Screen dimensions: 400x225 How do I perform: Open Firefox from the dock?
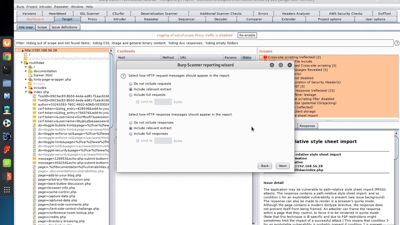tap(7, 43)
